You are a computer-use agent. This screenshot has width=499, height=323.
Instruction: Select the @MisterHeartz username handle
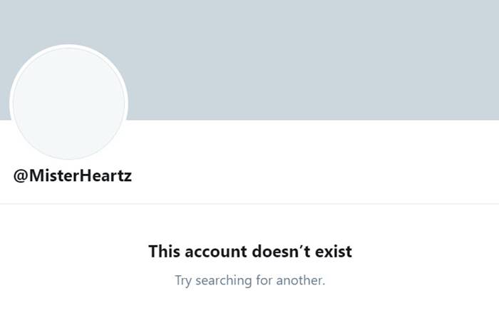(72, 176)
